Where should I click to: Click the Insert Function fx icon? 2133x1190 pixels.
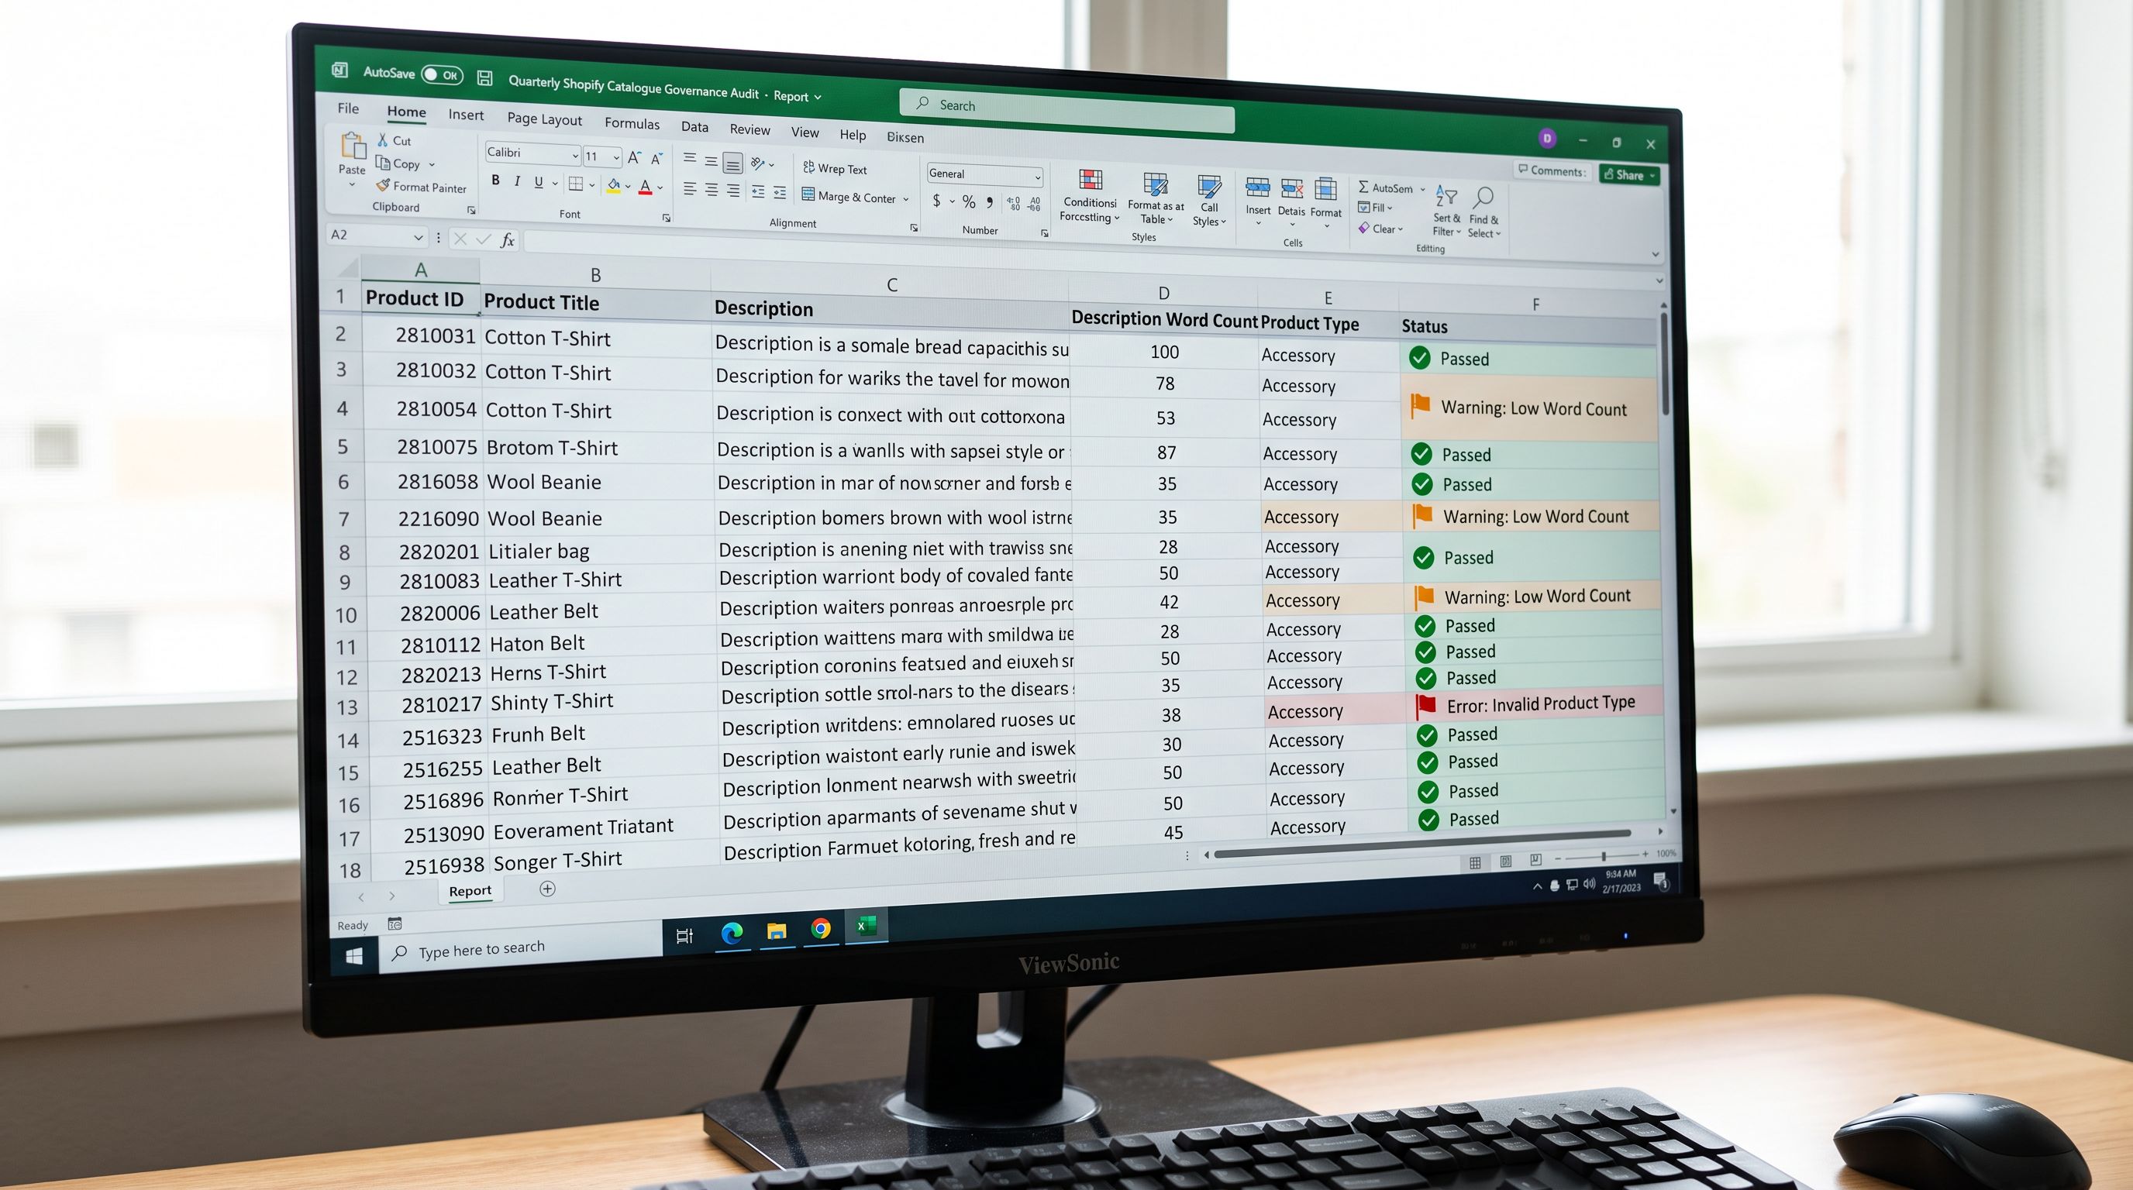coord(508,240)
